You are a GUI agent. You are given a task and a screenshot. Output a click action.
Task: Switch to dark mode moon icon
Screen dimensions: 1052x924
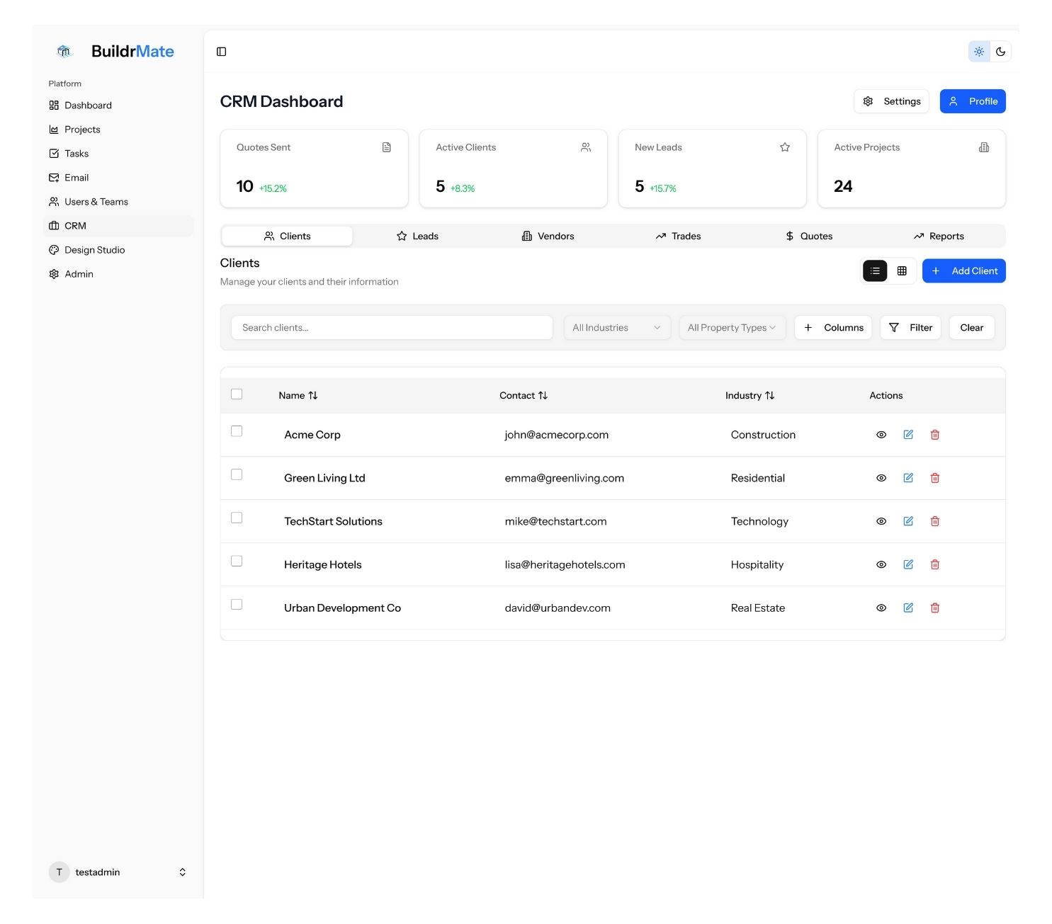[1000, 52]
